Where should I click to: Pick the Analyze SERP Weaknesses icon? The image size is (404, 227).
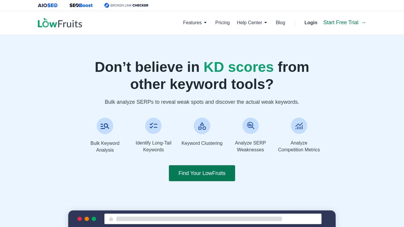coord(250,126)
